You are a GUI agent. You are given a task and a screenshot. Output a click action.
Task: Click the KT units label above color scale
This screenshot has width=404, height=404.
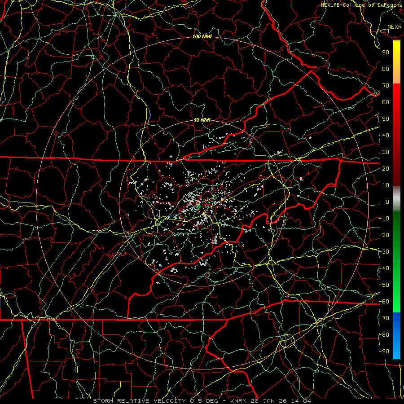383,31
